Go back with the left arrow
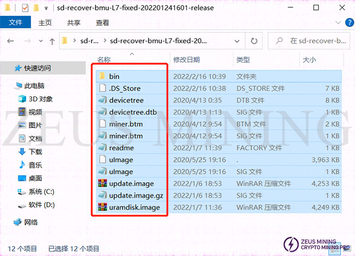This screenshot has height=256, width=355. point(10,41)
